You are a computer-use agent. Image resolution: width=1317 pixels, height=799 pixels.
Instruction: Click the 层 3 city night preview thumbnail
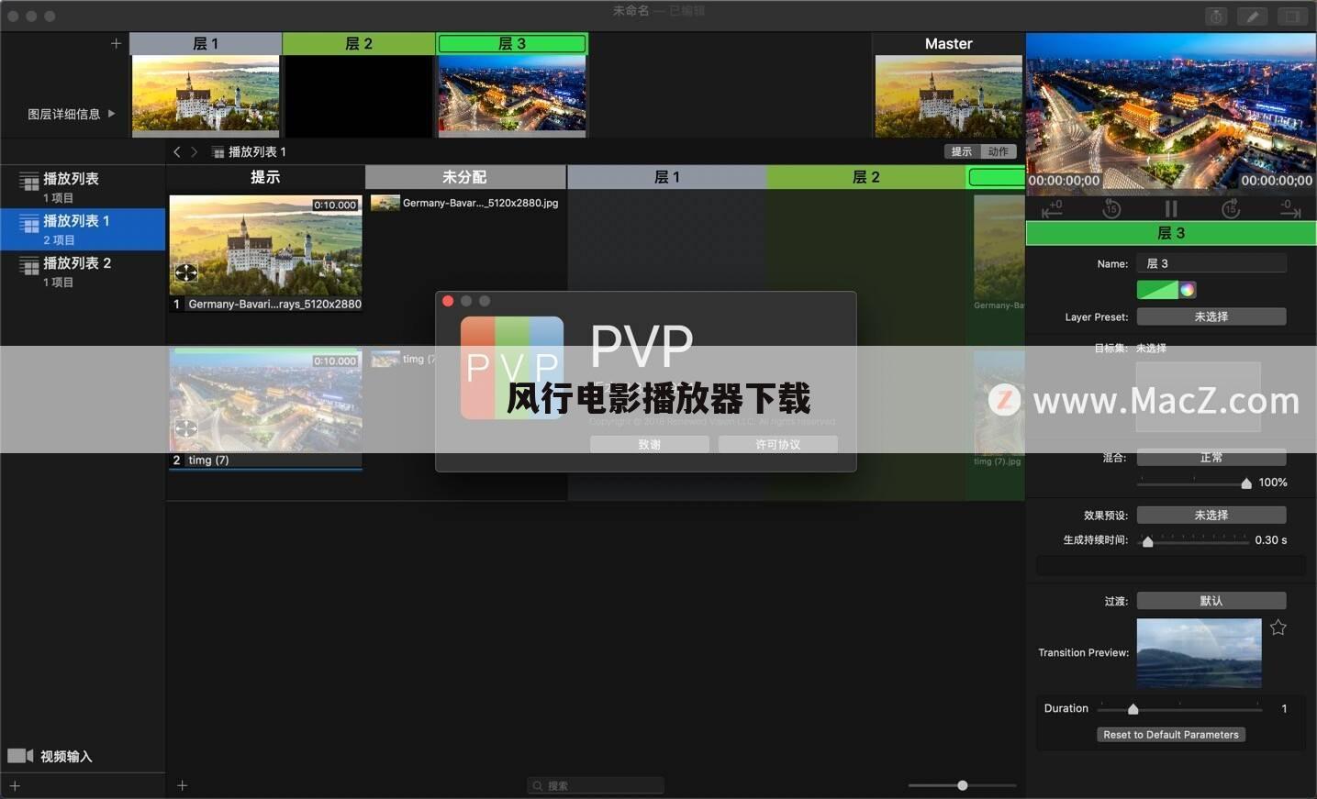512,95
